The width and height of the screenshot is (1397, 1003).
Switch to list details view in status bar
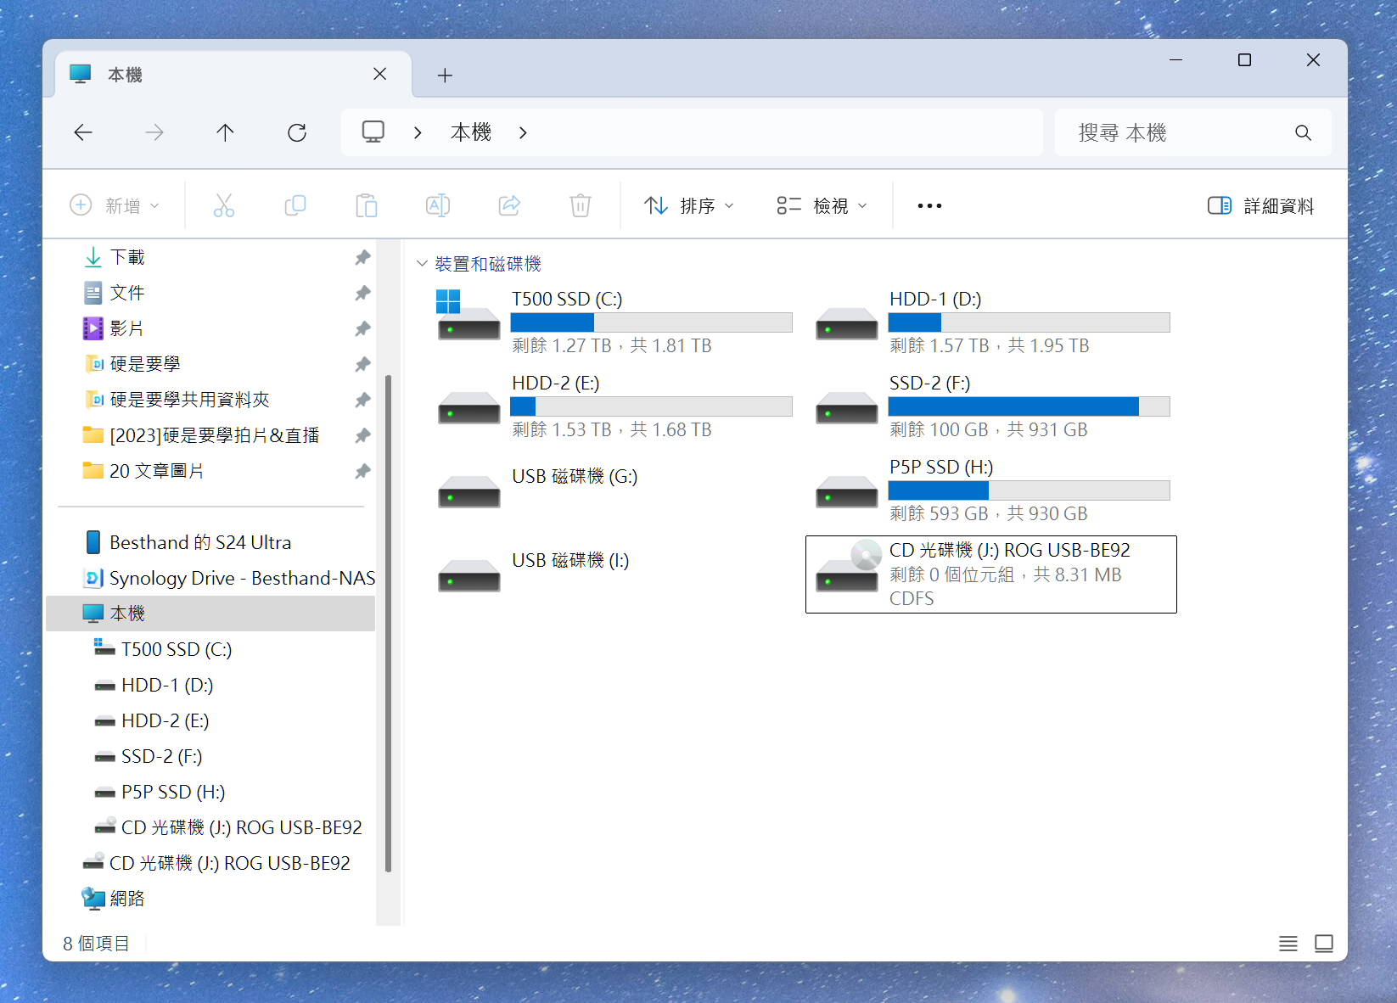tap(1288, 944)
